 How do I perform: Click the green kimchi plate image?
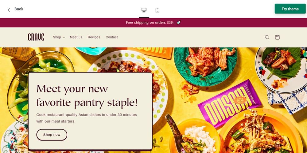[x=205, y=67]
